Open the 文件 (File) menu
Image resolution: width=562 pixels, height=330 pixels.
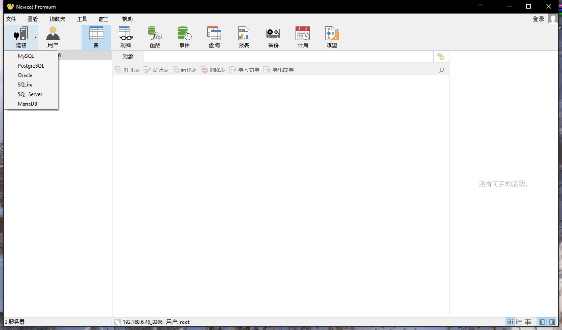coord(11,19)
